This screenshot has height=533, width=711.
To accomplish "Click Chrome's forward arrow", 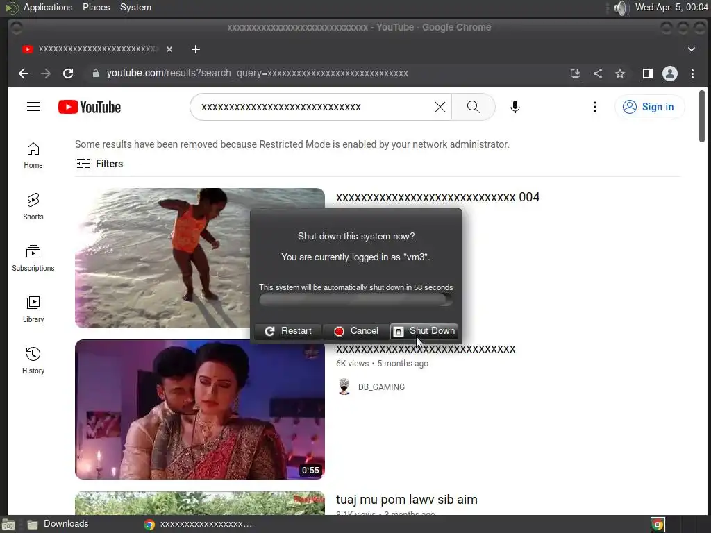I will click(x=46, y=74).
